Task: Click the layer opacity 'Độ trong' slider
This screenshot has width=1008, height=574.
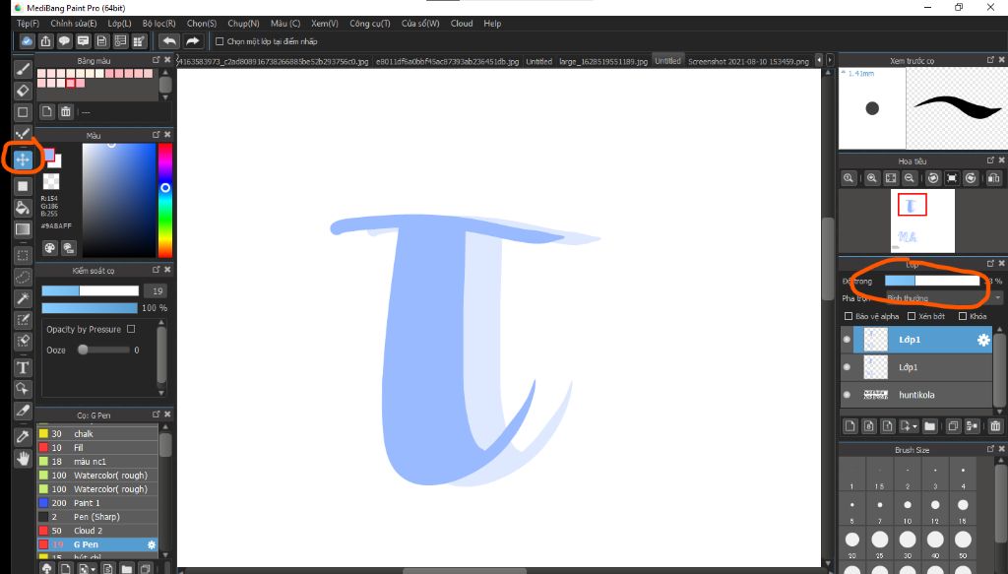Action: pyautogui.click(x=932, y=281)
